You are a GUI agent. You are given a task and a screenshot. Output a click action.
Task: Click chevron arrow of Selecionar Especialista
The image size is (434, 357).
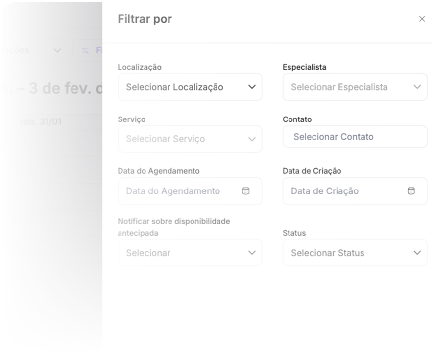click(x=417, y=87)
